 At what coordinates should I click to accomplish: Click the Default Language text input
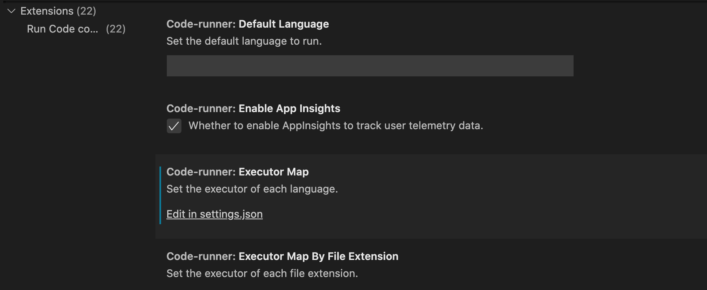pyautogui.click(x=370, y=66)
